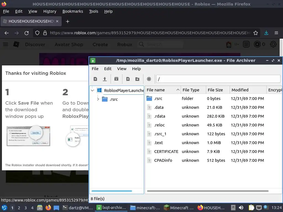Close the HOUSEHOUSE Firefox tab

point(57,21)
